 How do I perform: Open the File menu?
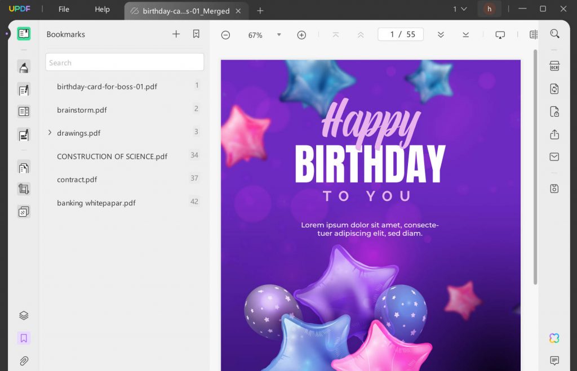pyautogui.click(x=64, y=10)
